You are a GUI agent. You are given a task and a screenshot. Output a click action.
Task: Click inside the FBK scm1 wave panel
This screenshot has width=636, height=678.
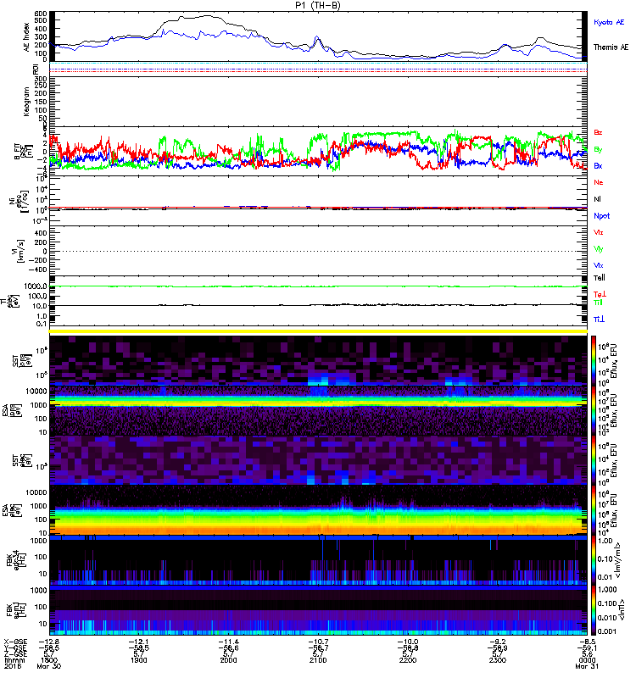[x=318, y=610]
